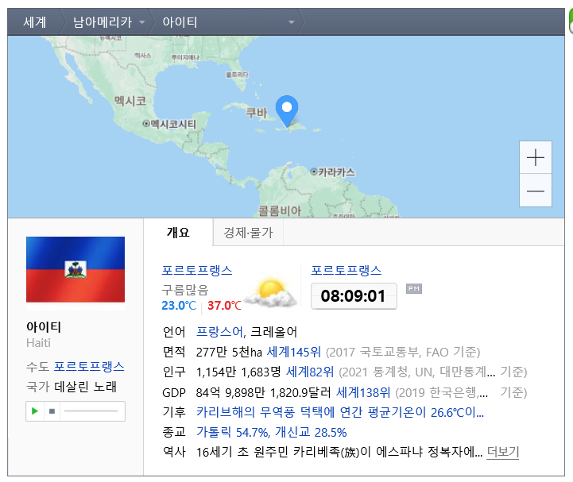The image size is (573, 482).
Task: Click the population figure 1,154만 1,683명
Action: [x=238, y=372]
